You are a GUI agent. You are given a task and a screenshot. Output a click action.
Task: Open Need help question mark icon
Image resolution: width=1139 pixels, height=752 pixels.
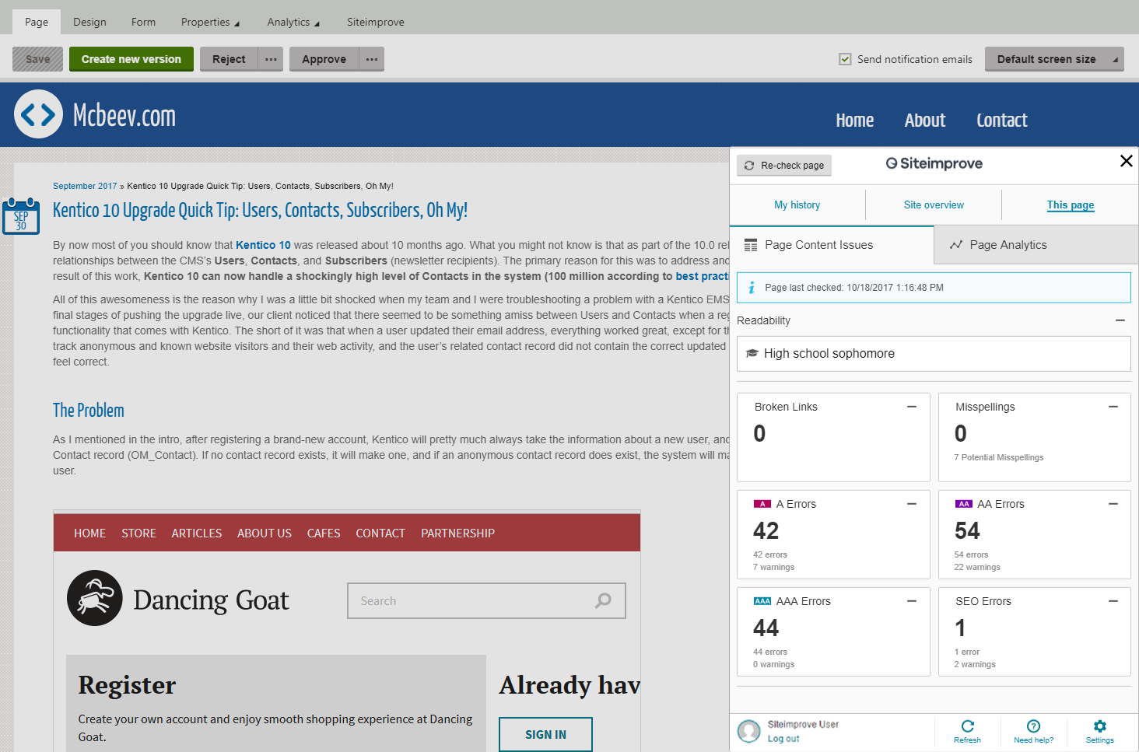[x=1033, y=726]
